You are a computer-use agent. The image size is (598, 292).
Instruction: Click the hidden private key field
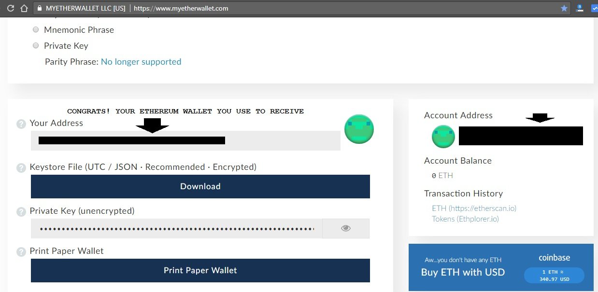pyautogui.click(x=176, y=228)
